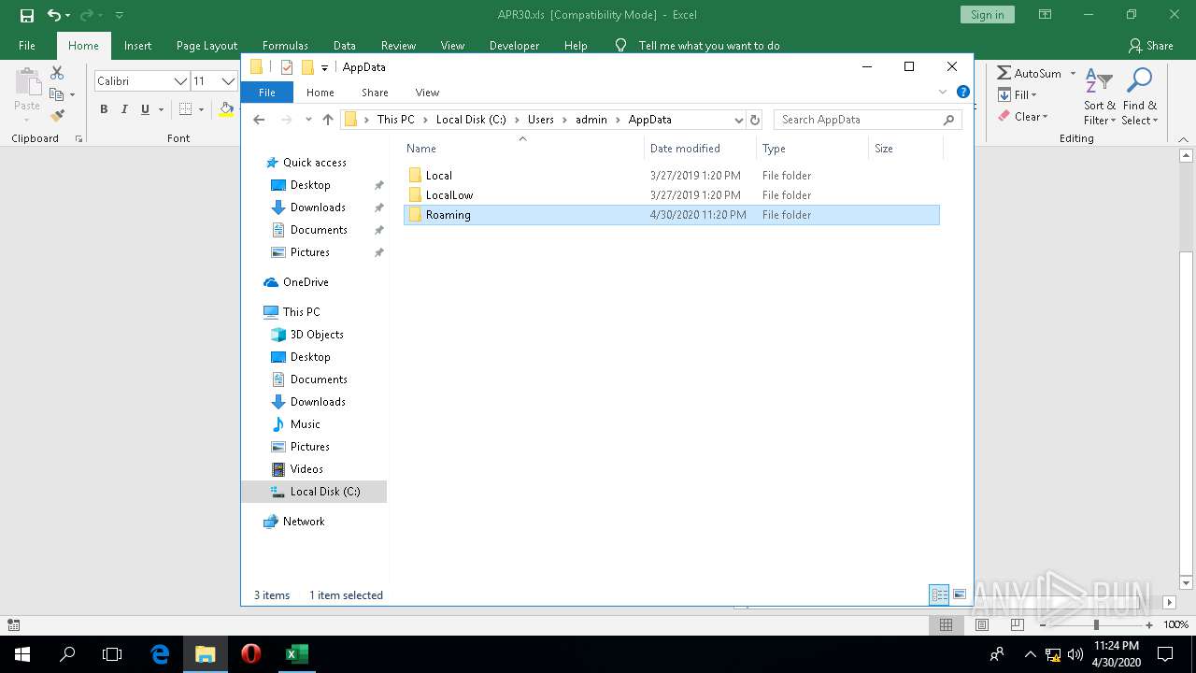Image resolution: width=1196 pixels, height=673 pixels.
Task: Click the zoom slider in Excel status bar
Action: pyautogui.click(x=1096, y=625)
